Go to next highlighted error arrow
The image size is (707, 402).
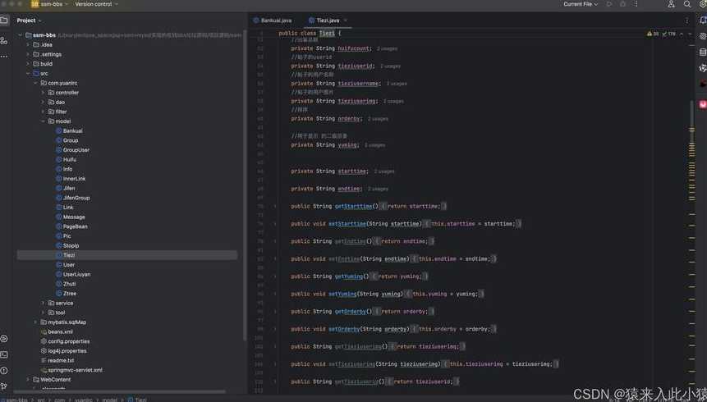tap(690, 34)
